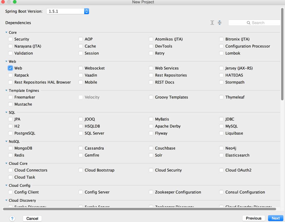285x222 pixels.
Task: Collapse the Cloud Discovery section
Action: point(6,200)
